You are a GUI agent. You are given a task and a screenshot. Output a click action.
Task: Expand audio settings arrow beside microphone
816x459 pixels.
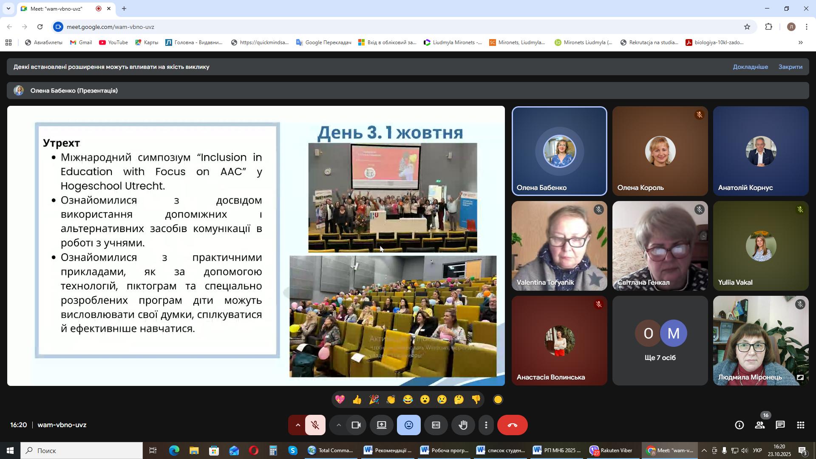tap(297, 425)
